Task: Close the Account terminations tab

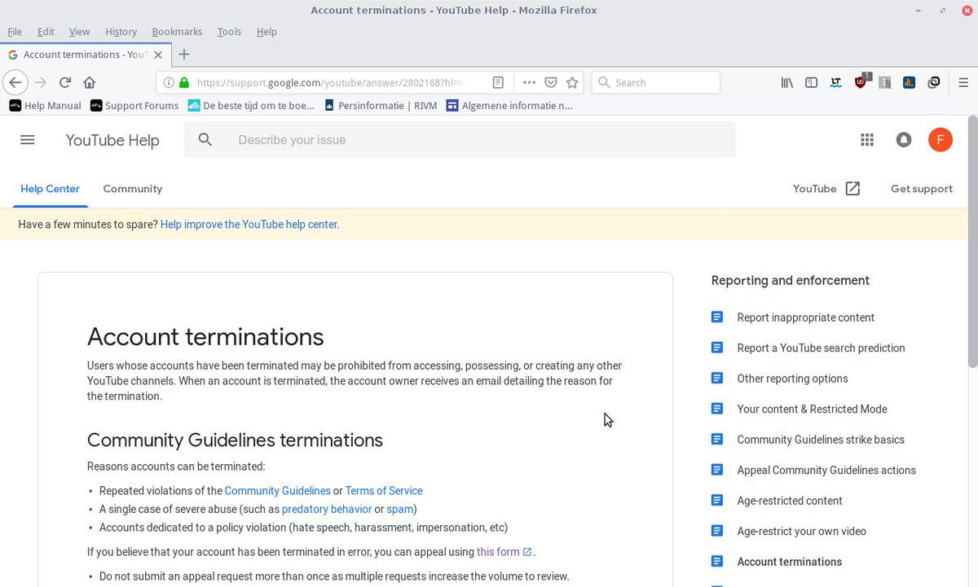Action: click(x=158, y=55)
